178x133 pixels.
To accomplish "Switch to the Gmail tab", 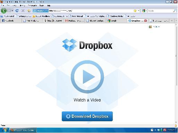I will (x=75, y=21).
